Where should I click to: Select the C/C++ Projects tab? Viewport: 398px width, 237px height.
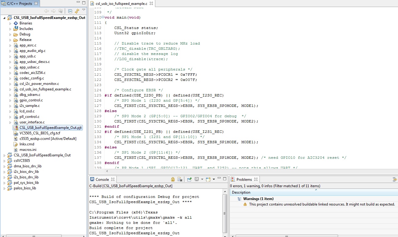point(20,4)
